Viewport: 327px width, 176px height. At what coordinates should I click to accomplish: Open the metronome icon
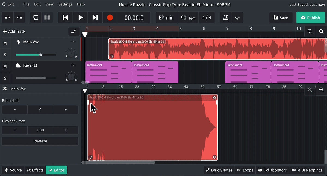226,17
